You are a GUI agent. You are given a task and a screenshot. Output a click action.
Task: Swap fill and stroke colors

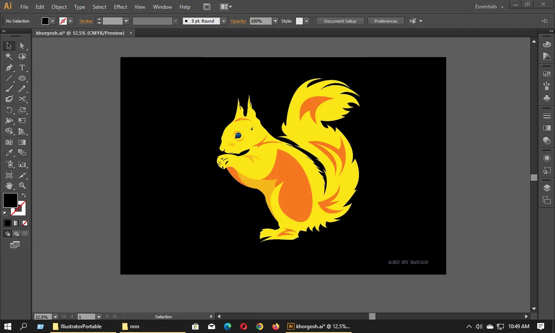pyautogui.click(x=24, y=196)
